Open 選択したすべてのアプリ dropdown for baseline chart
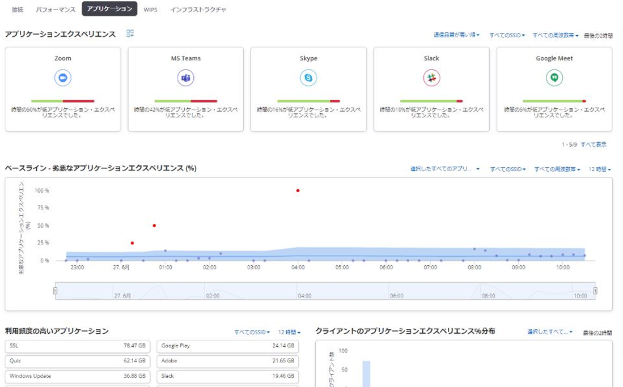The height and width of the screenshot is (387, 623). click(x=445, y=169)
